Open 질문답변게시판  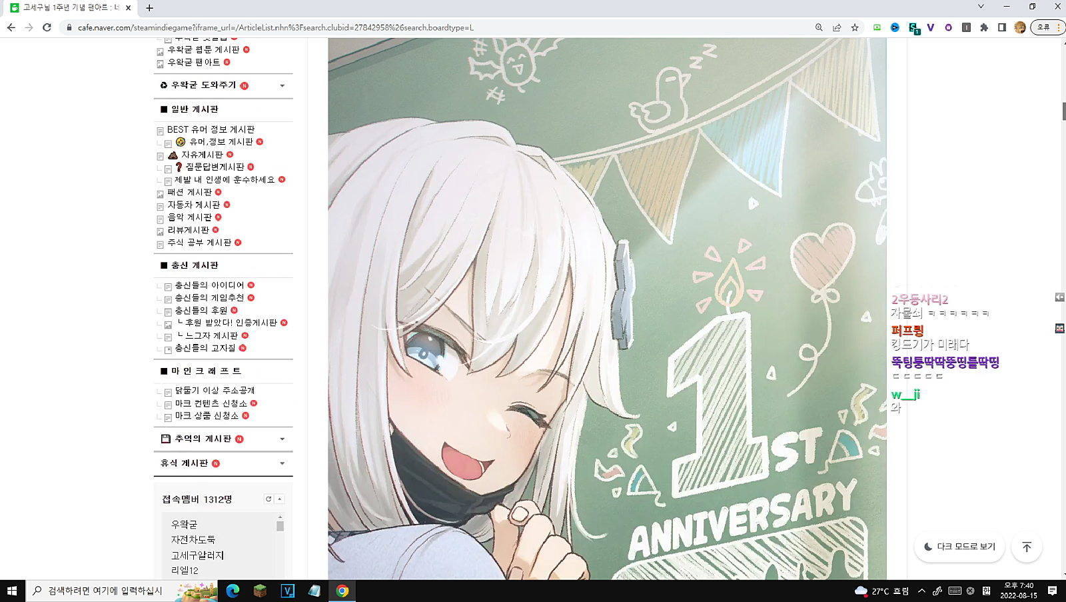click(x=215, y=167)
